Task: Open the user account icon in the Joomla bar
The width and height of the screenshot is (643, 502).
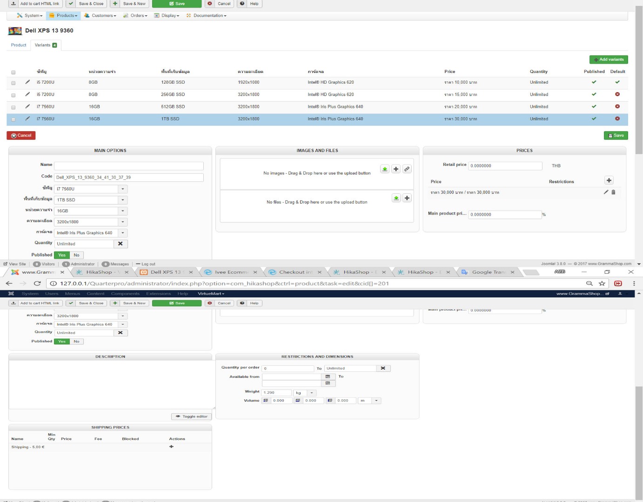Action: (x=620, y=293)
